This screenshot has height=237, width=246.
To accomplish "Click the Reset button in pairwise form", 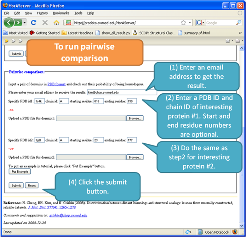I will pyautogui.click(x=31, y=185).
